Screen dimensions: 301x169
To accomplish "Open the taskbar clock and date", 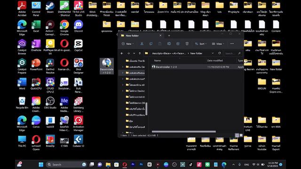I will (x=273, y=164).
